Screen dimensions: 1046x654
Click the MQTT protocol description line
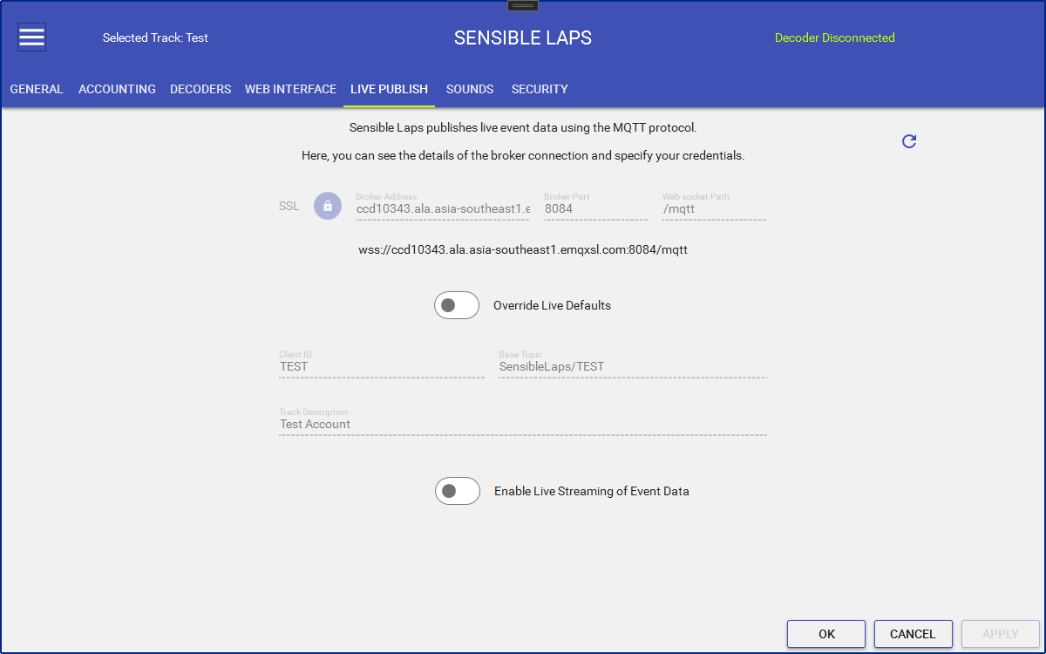tap(523, 127)
